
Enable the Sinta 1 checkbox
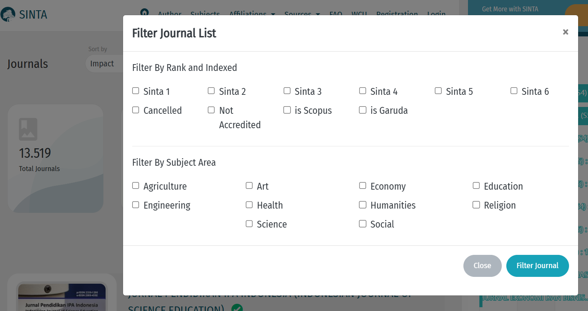[x=136, y=91]
